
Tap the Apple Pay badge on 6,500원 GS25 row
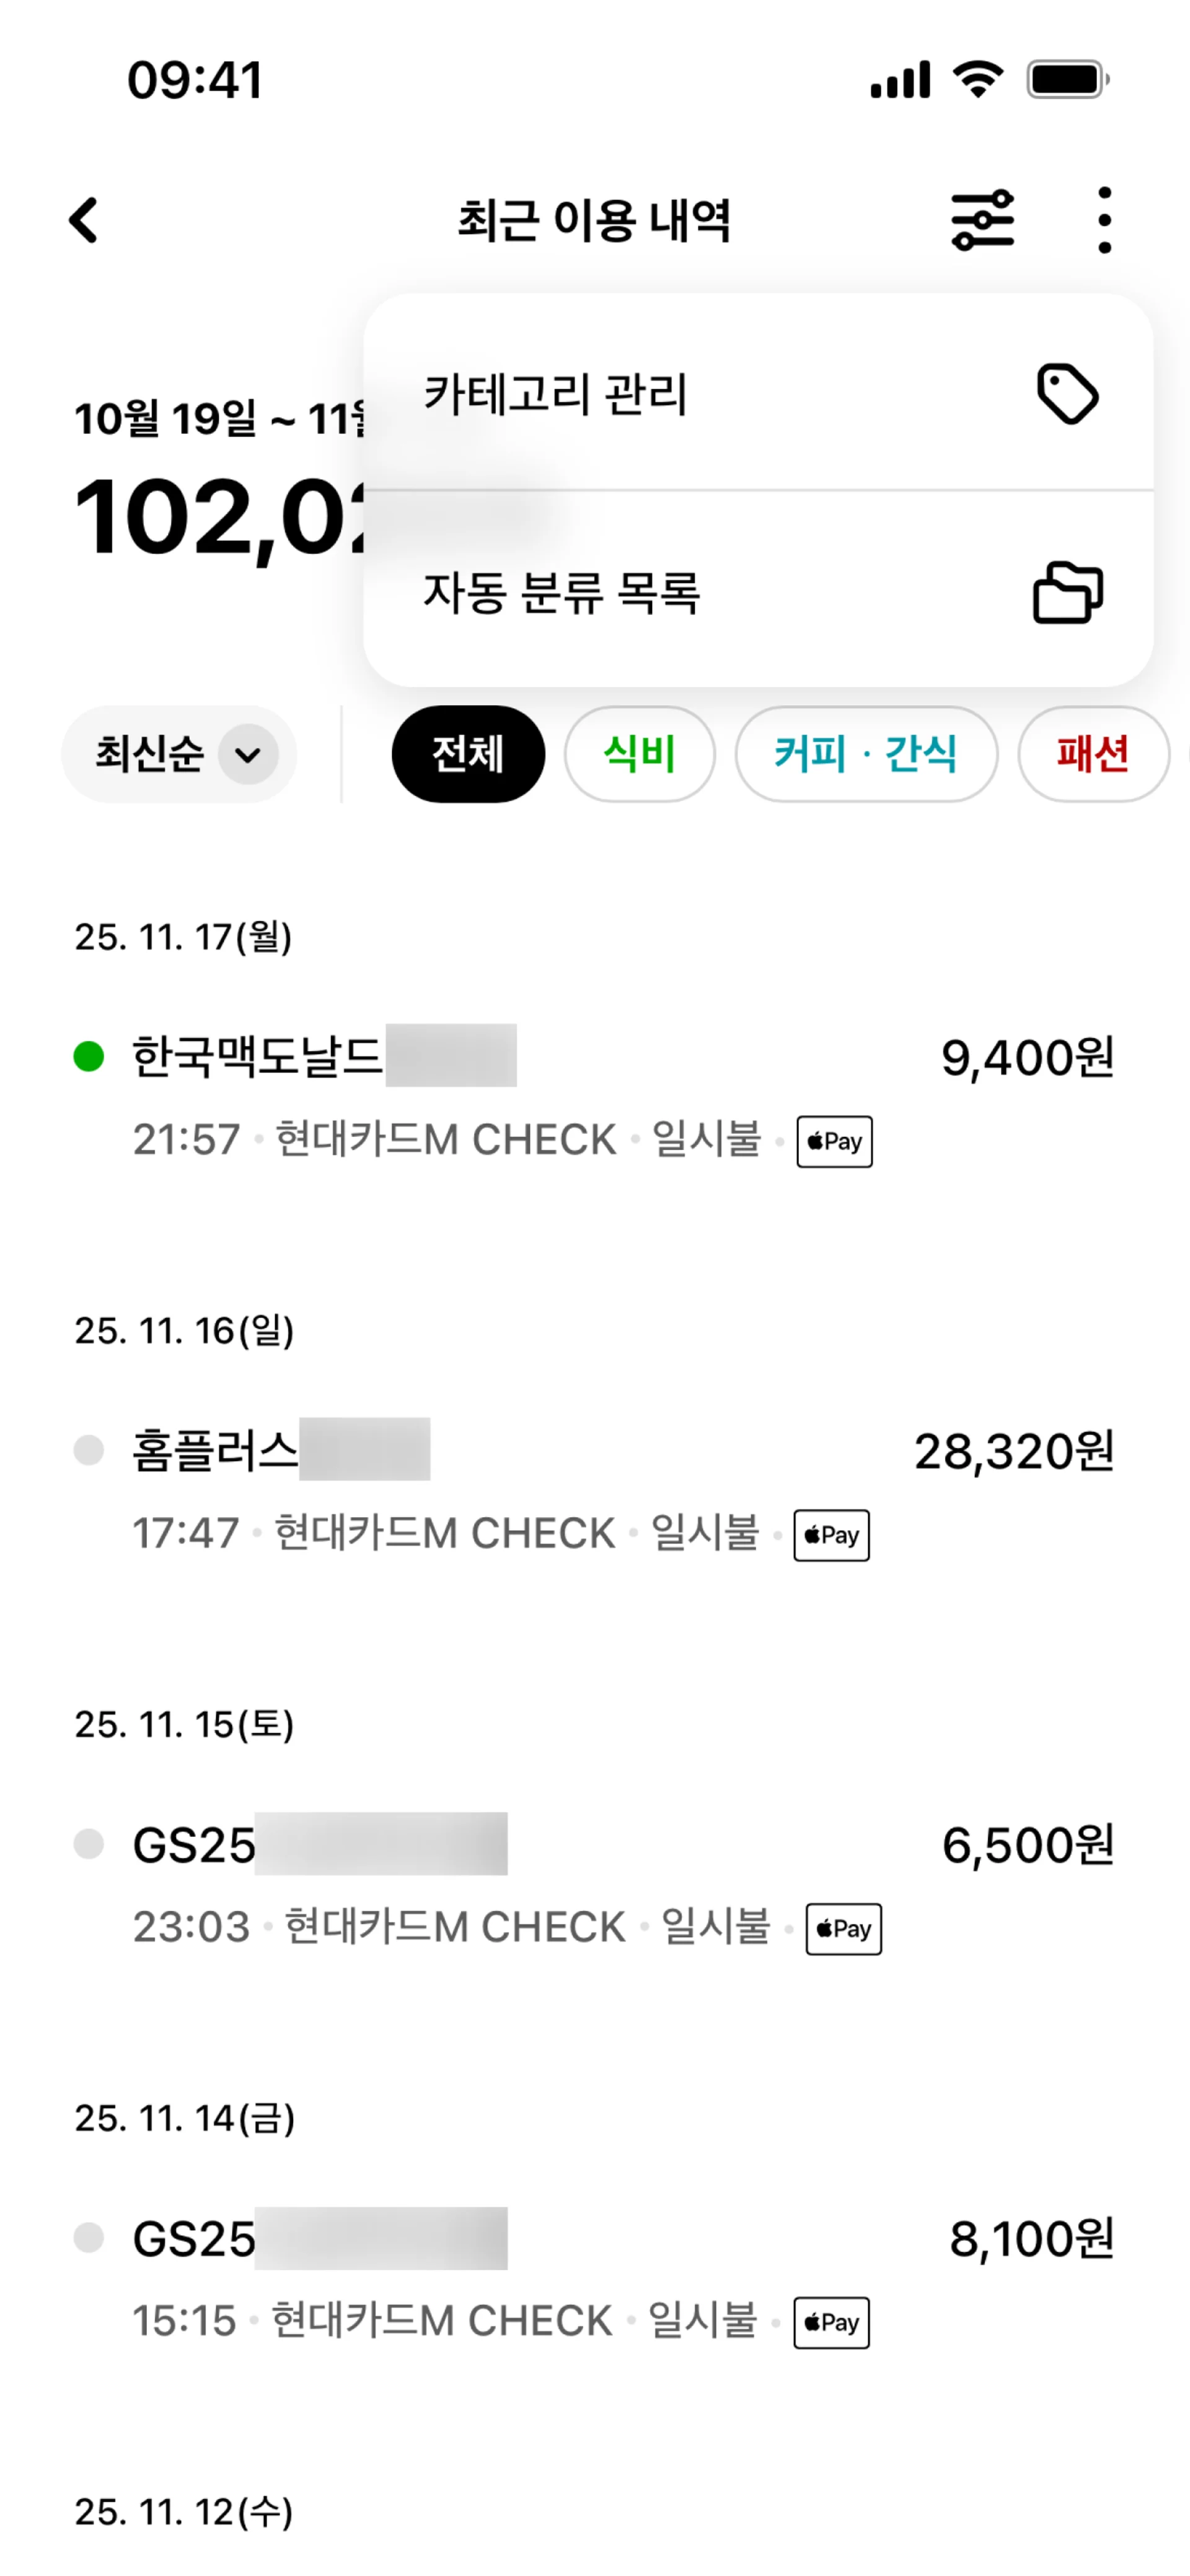click(x=843, y=1929)
